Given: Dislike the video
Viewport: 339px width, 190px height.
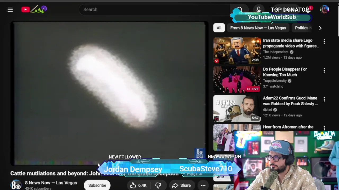Looking at the screenshot, I should [158, 185].
